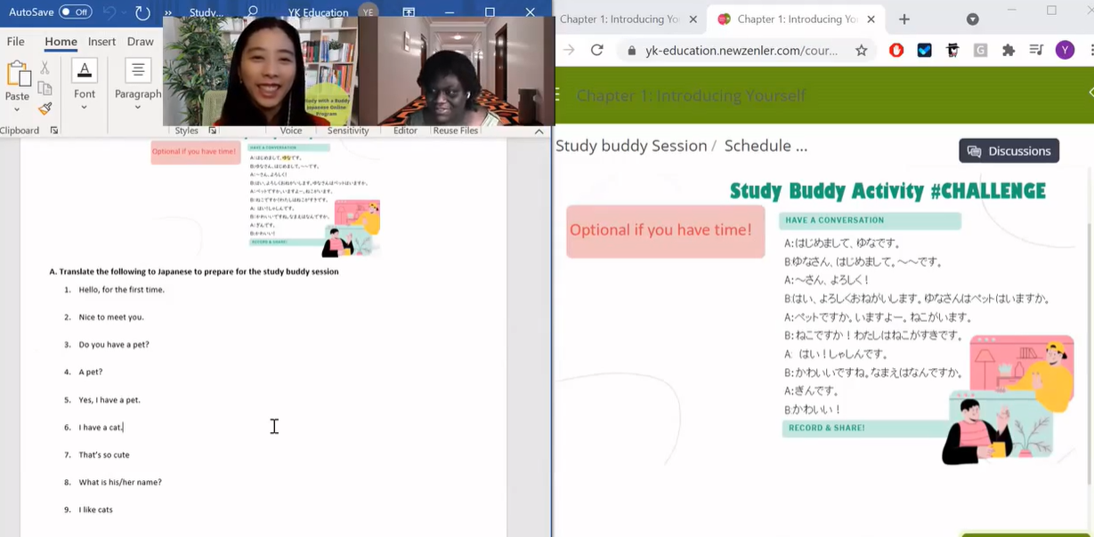Switch to the Insert ribbon tab
This screenshot has width=1094, height=537.
[101, 41]
